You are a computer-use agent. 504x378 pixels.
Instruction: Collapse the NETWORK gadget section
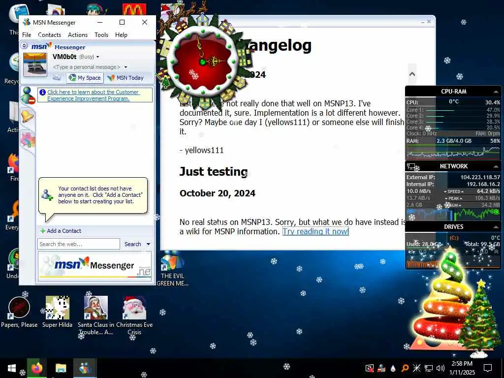pyautogui.click(x=495, y=166)
